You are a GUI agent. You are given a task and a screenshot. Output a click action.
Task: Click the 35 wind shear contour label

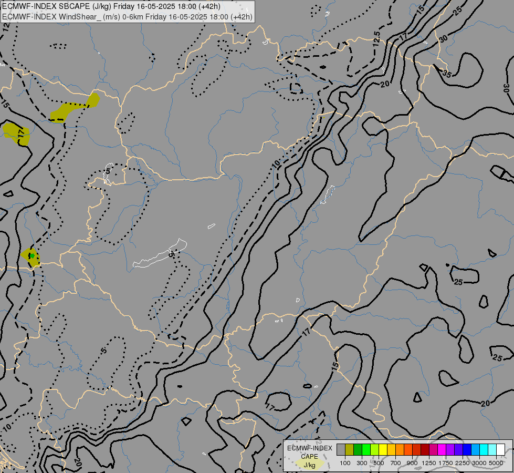pos(447,74)
